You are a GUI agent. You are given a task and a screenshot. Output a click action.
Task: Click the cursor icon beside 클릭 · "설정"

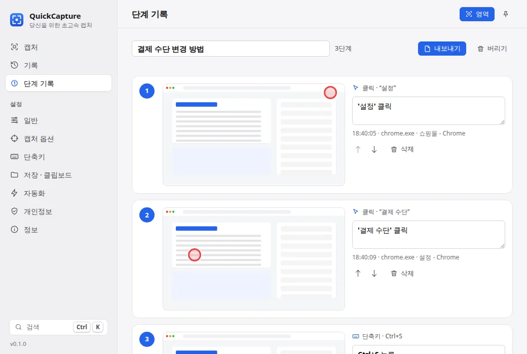coord(356,88)
